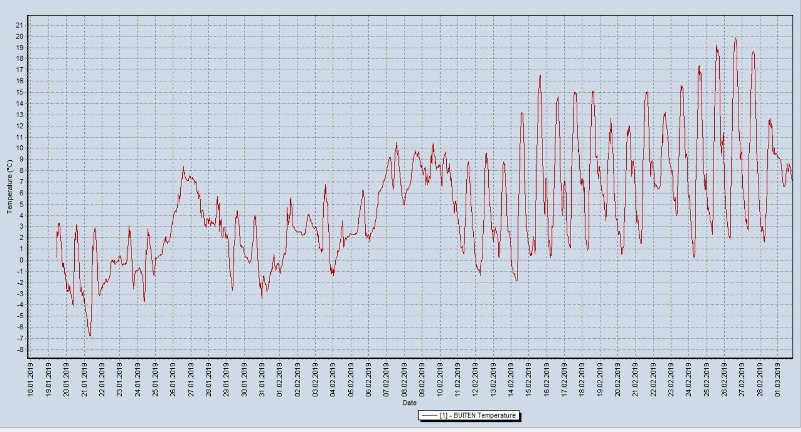Click the 24.02.2019 date tick label
The width and height of the screenshot is (801, 432).
(689, 379)
